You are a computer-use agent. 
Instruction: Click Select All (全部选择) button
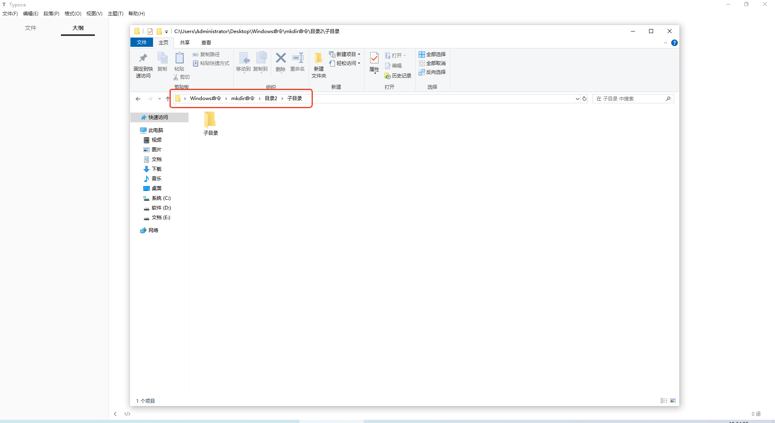[432, 54]
